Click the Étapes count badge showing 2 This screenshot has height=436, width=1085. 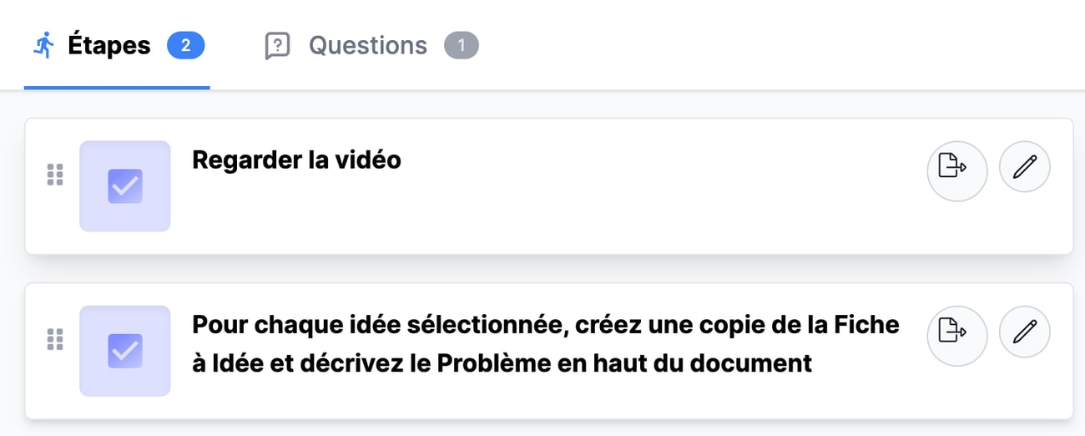point(185,45)
